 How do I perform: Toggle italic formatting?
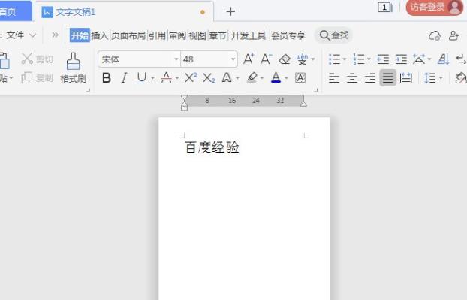pyautogui.click(x=124, y=78)
